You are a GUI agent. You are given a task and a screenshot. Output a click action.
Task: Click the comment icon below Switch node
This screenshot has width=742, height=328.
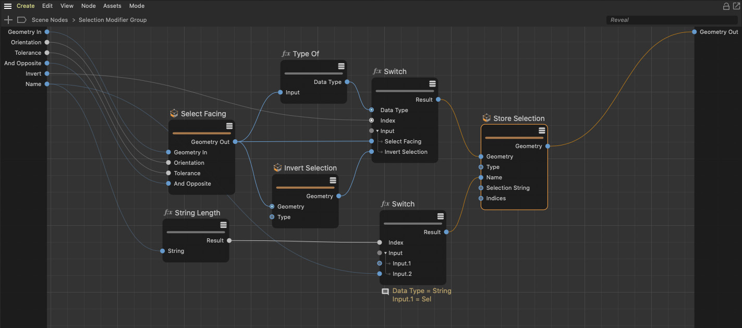pyautogui.click(x=385, y=291)
